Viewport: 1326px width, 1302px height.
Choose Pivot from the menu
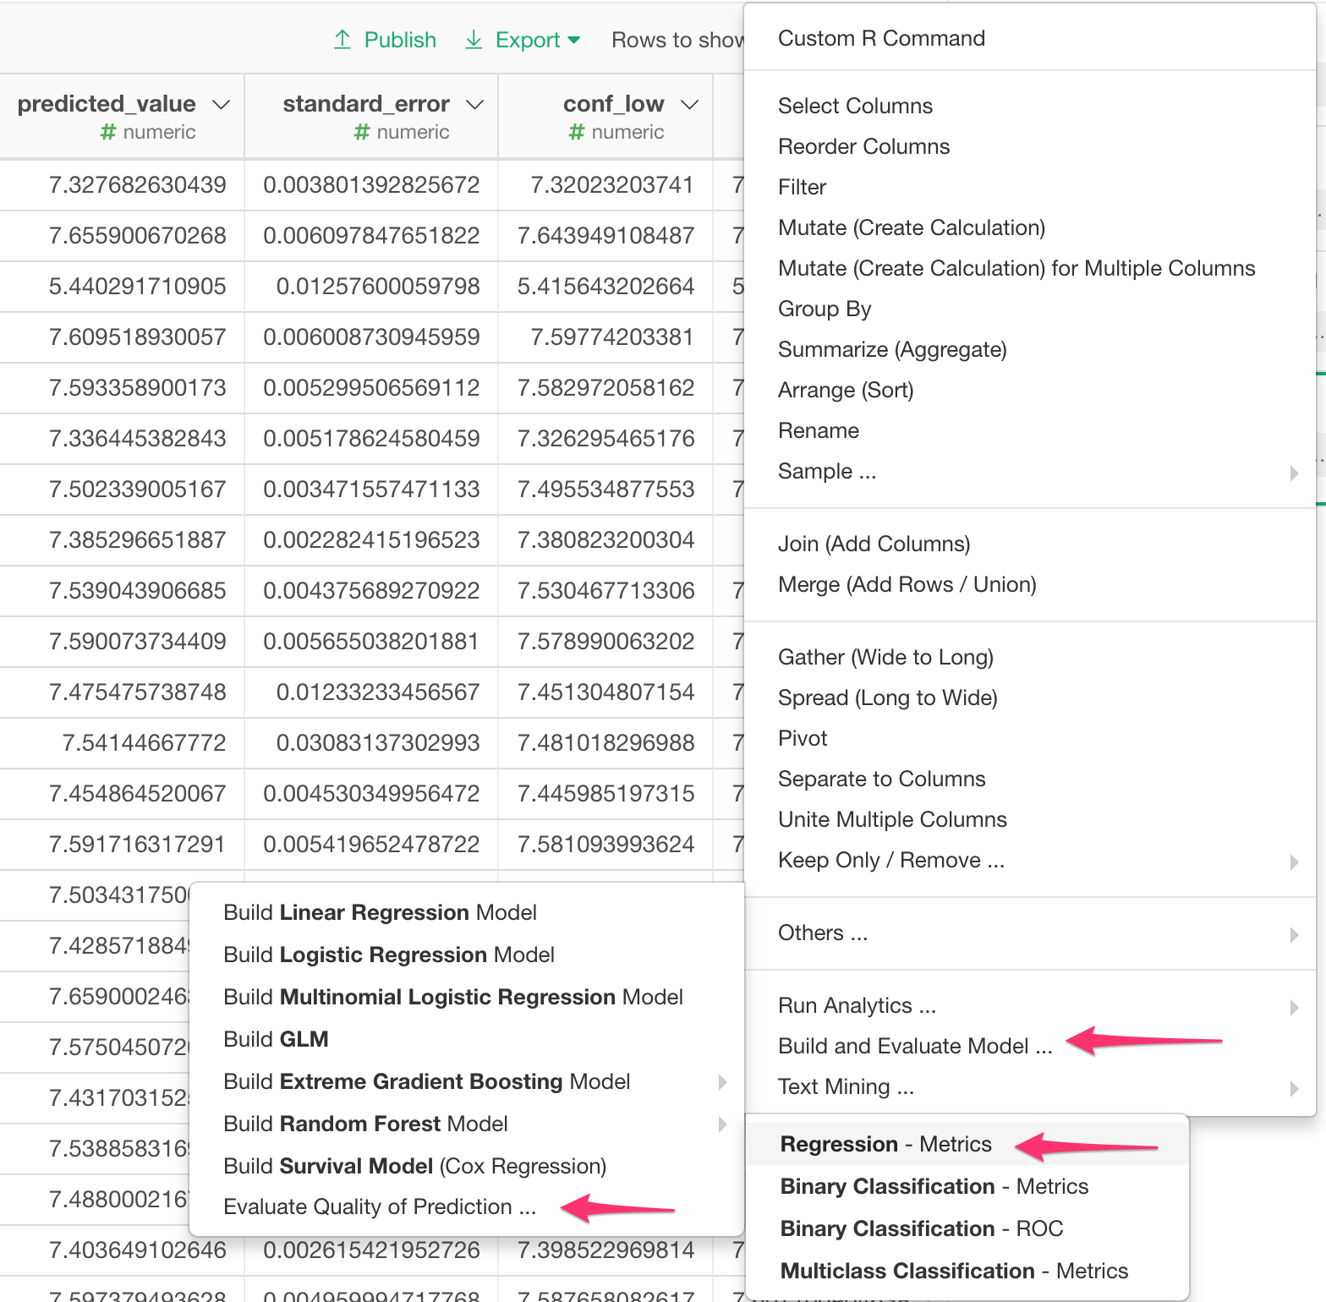[803, 738]
